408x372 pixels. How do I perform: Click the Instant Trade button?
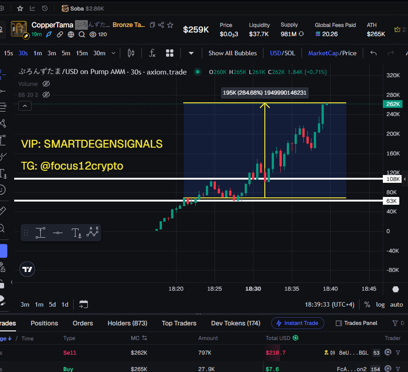(298, 323)
